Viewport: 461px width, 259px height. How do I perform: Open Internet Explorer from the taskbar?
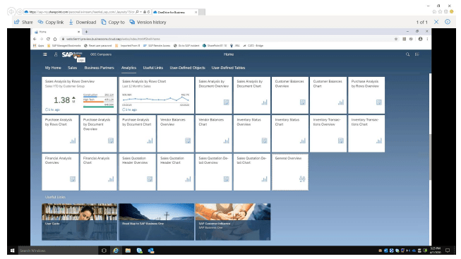[116, 251]
